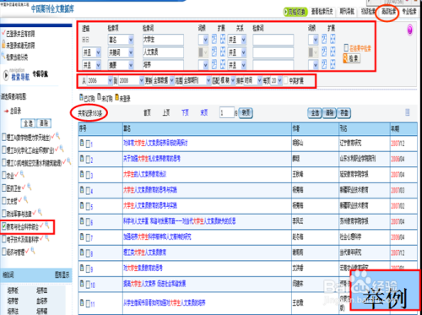Click 存盘 above the results table
This screenshot has height=315, width=422.
[344, 113]
